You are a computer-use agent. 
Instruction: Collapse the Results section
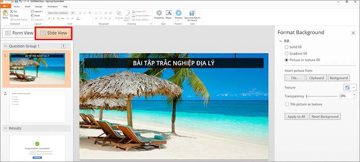tap(5, 128)
